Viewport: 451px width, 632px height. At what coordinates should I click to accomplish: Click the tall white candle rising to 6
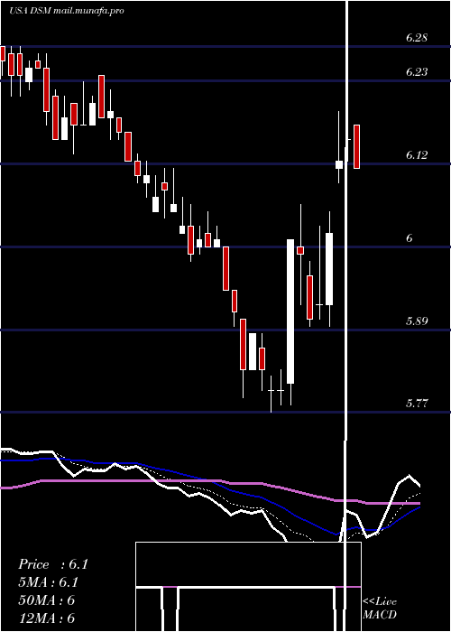pos(290,311)
